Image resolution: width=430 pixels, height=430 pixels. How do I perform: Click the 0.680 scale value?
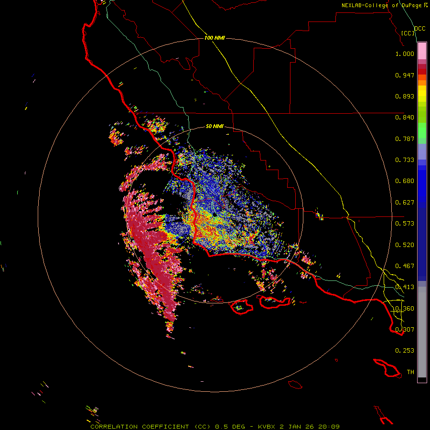(405, 181)
